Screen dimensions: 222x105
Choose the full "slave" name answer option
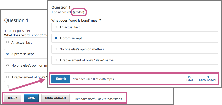56,60
